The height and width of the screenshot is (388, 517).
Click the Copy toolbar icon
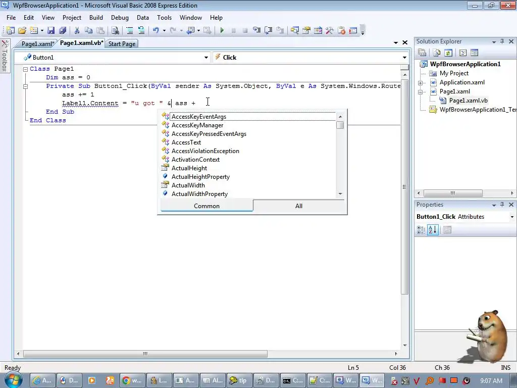pyautogui.click(x=88, y=30)
